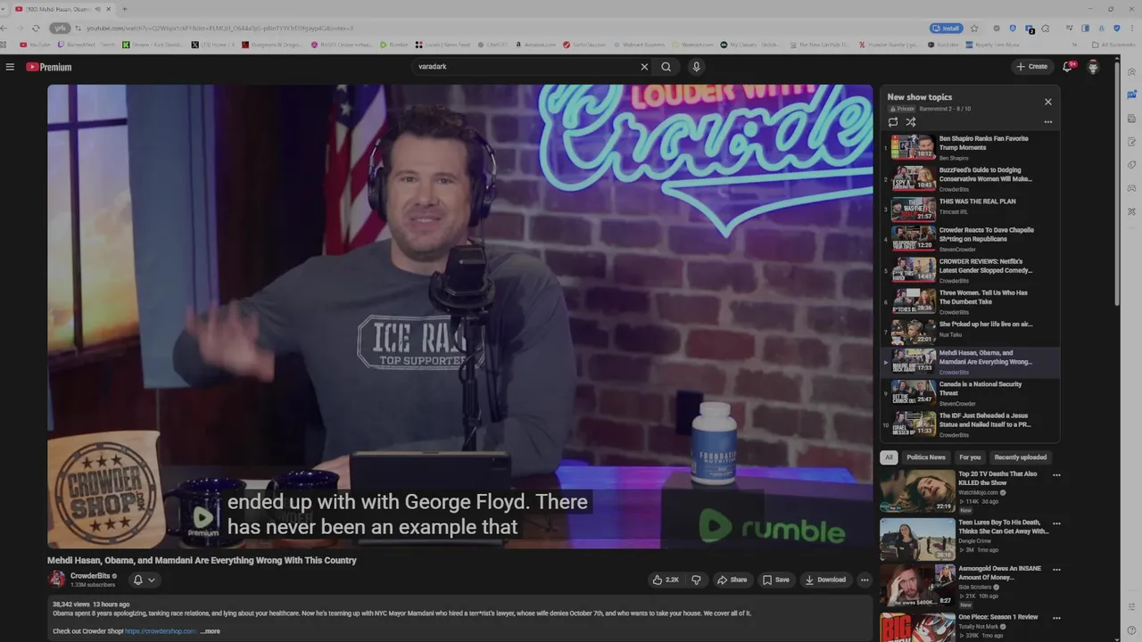Select Canada Is a National Security Threat
The width and height of the screenshot is (1142, 642).
point(971,392)
